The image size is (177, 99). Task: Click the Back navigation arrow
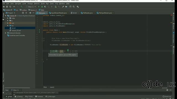[x=14, y=7]
